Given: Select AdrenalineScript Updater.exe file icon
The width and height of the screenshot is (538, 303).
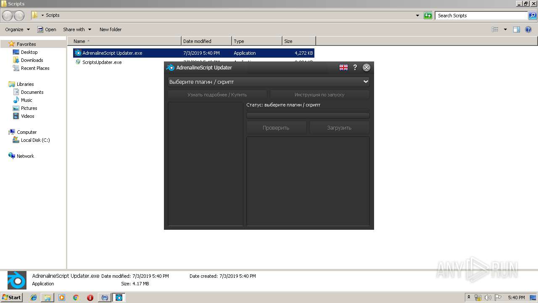Looking at the screenshot, I should click(x=78, y=53).
